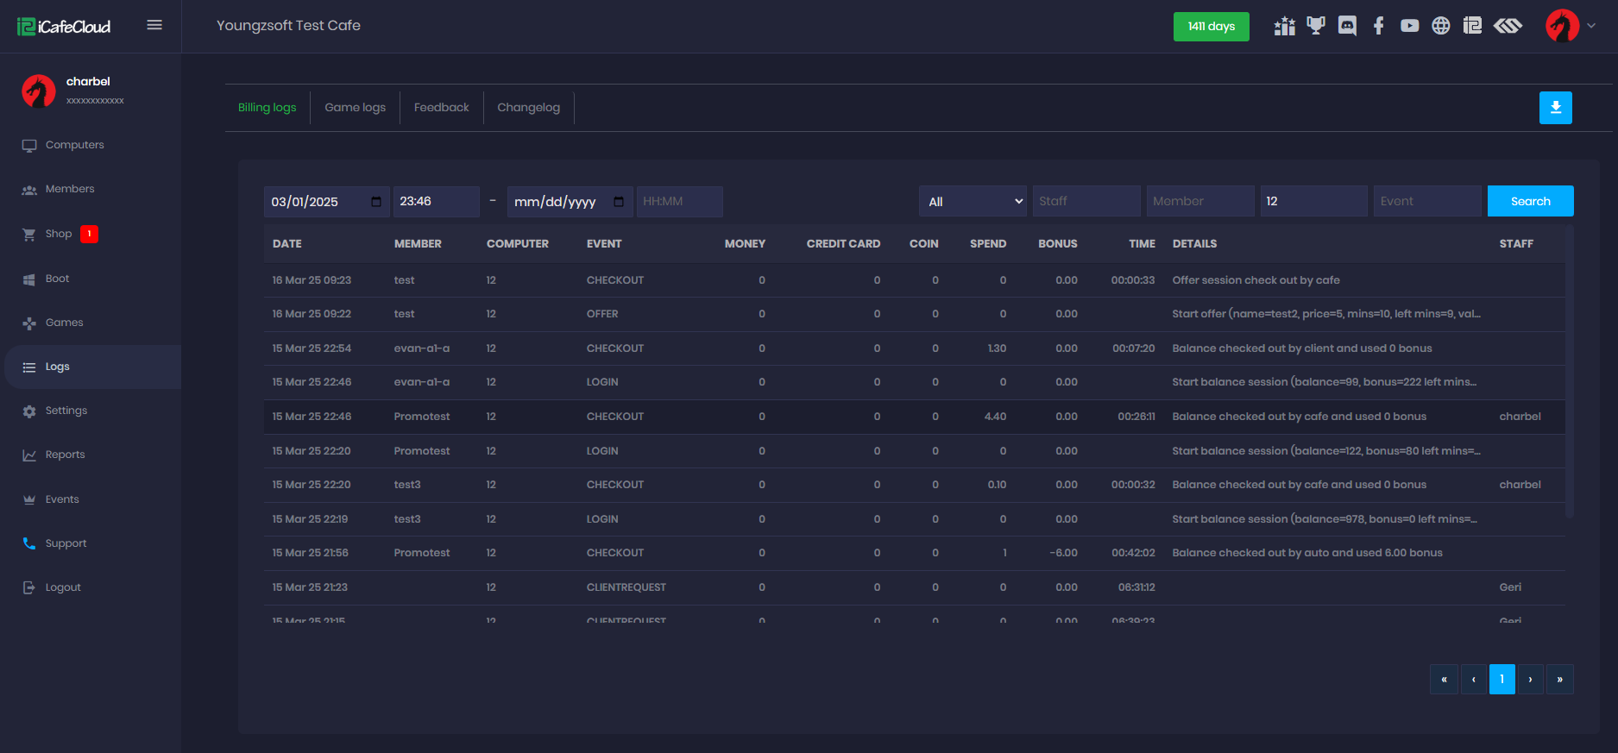Screen dimensions: 1618x753
Task: Toggle the sidebar using the hamburger menu icon
Action: [x=154, y=25]
